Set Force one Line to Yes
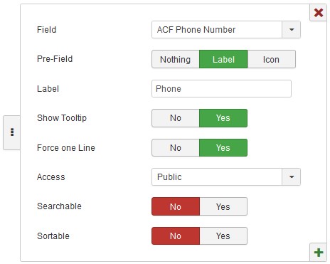 (223, 148)
